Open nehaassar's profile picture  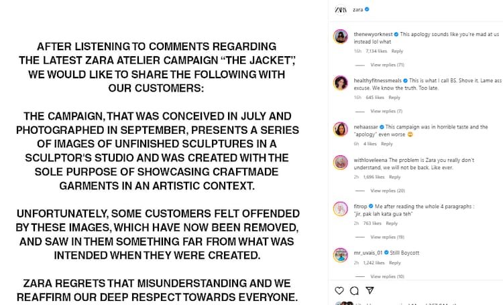coord(340,129)
